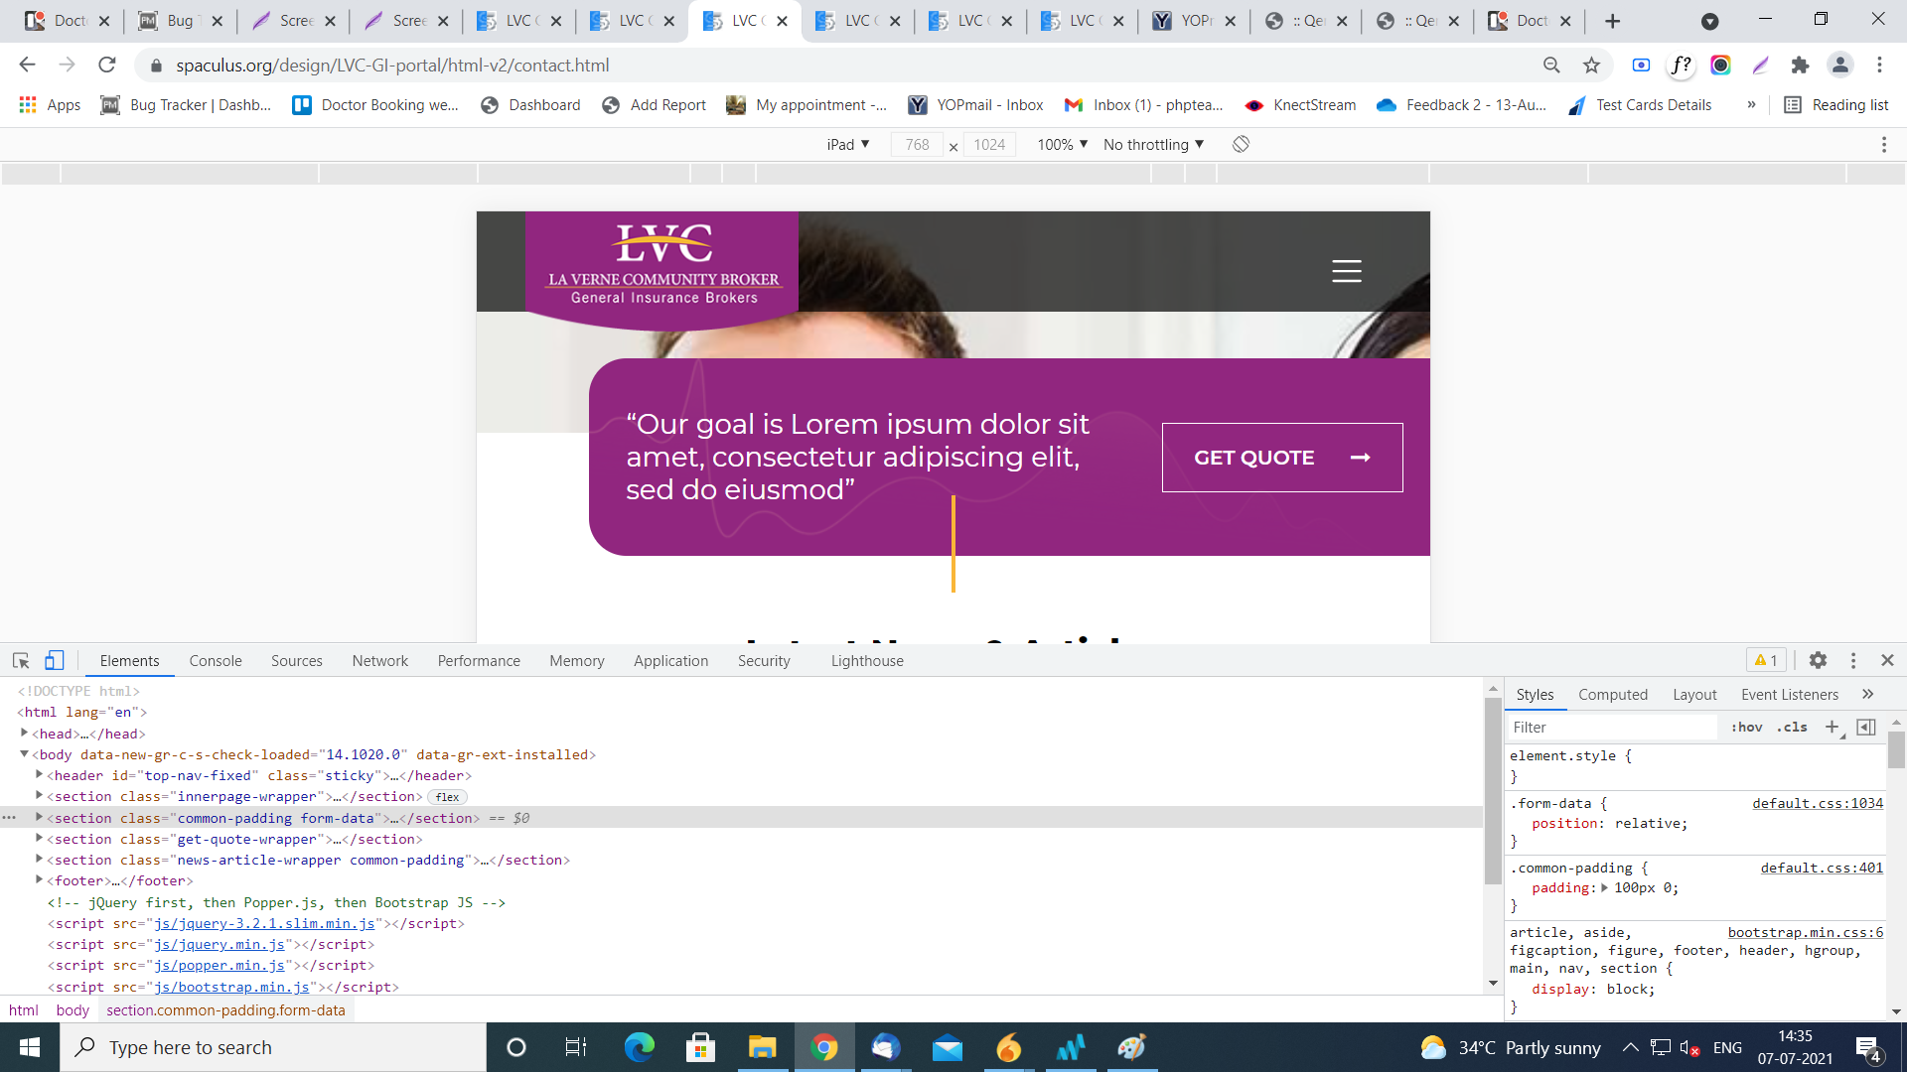1907x1072 pixels.
Task: Toggle the computed styles sidebar pane icon
Action: pyautogui.click(x=1866, y=727)
